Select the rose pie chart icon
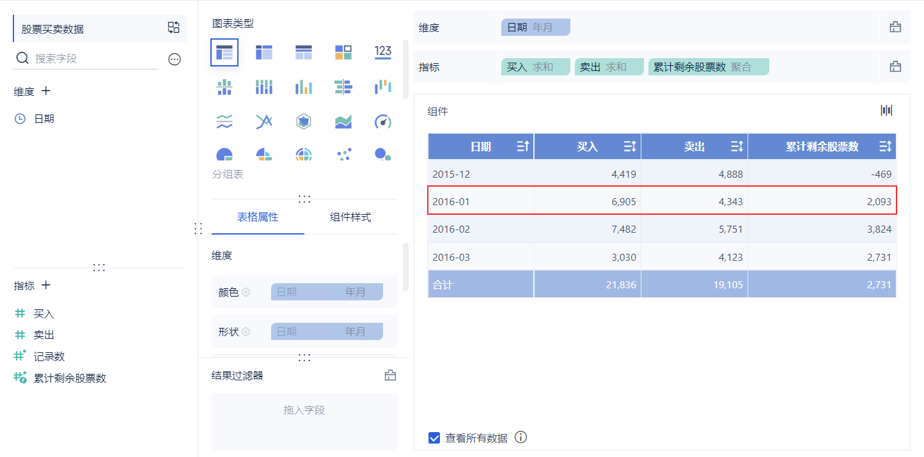 click(x=264, y=154)
